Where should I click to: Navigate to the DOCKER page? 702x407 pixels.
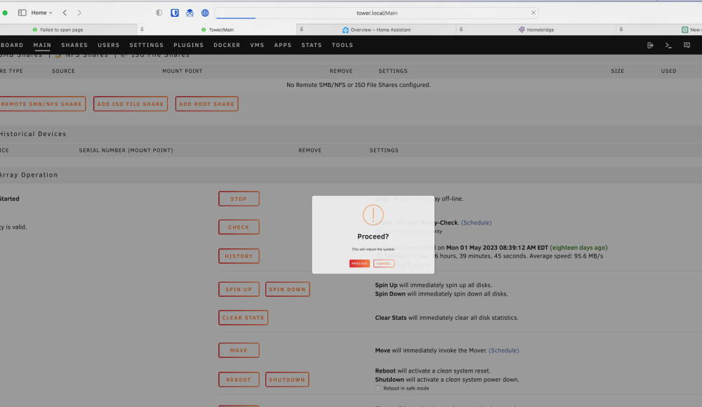coord(227,45)
